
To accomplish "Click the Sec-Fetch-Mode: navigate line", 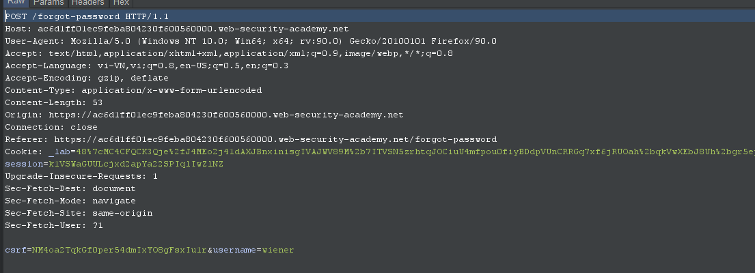I will click(70, 201).
